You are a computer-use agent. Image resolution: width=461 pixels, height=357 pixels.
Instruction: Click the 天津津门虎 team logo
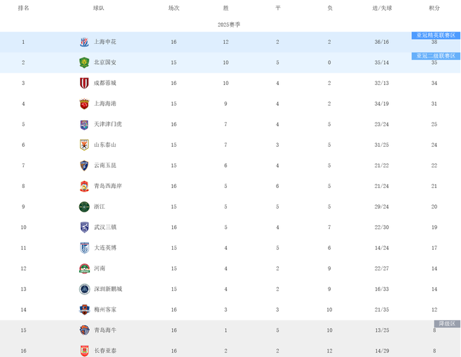pos(84,124)
